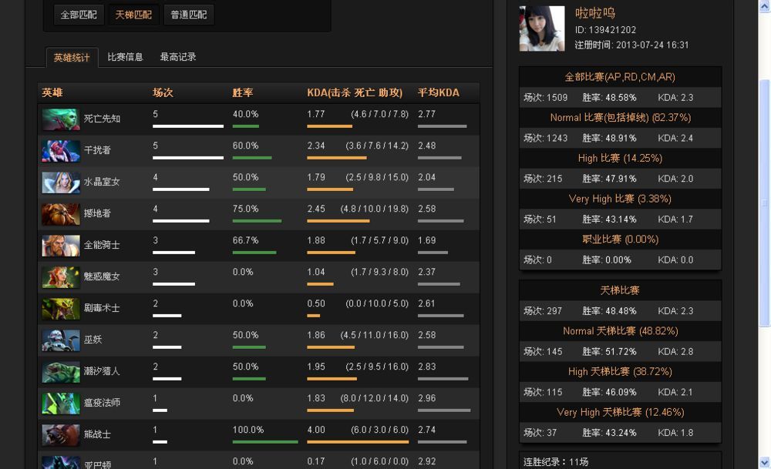
Task: Sort by 平均KDA column header
Action: [x=438, y=92]
